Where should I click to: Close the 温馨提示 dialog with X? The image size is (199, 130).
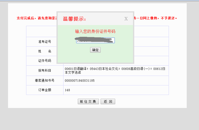[x=126, y=19]
